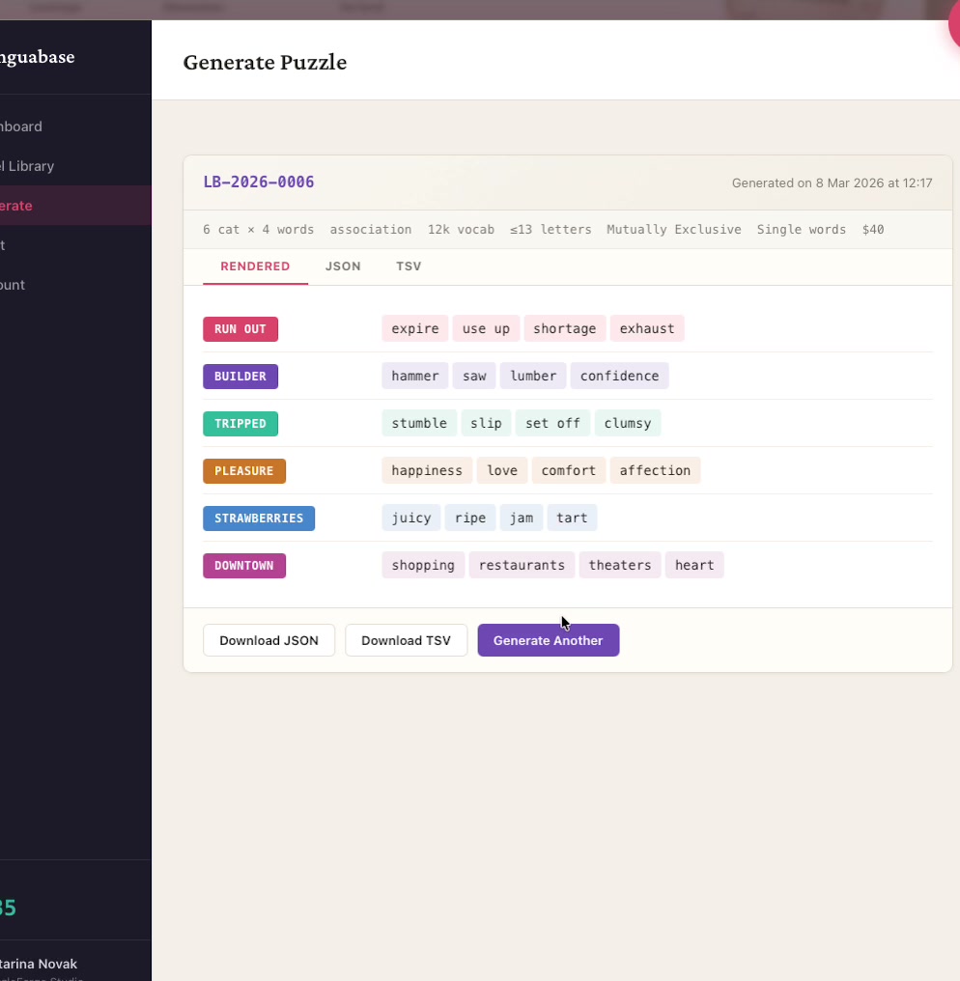The height and width of the screenshot is (981, 960).
Task: Click the word chip 'ripe'
Action: tap(470, 518)
